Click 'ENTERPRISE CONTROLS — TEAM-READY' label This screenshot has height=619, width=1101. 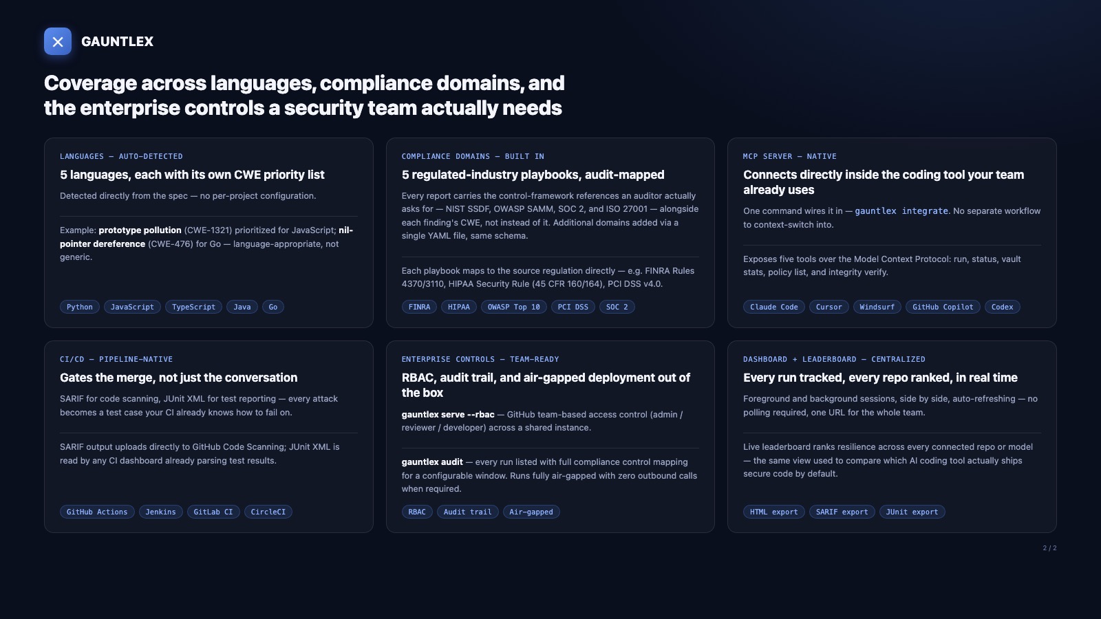coord(480,359)
